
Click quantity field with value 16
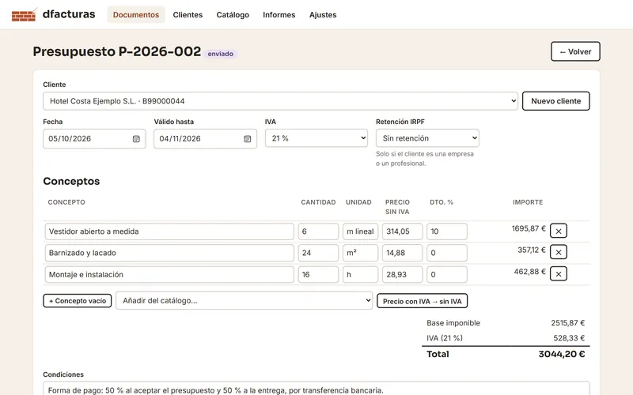pyautogui.click(x=319, y=274)
